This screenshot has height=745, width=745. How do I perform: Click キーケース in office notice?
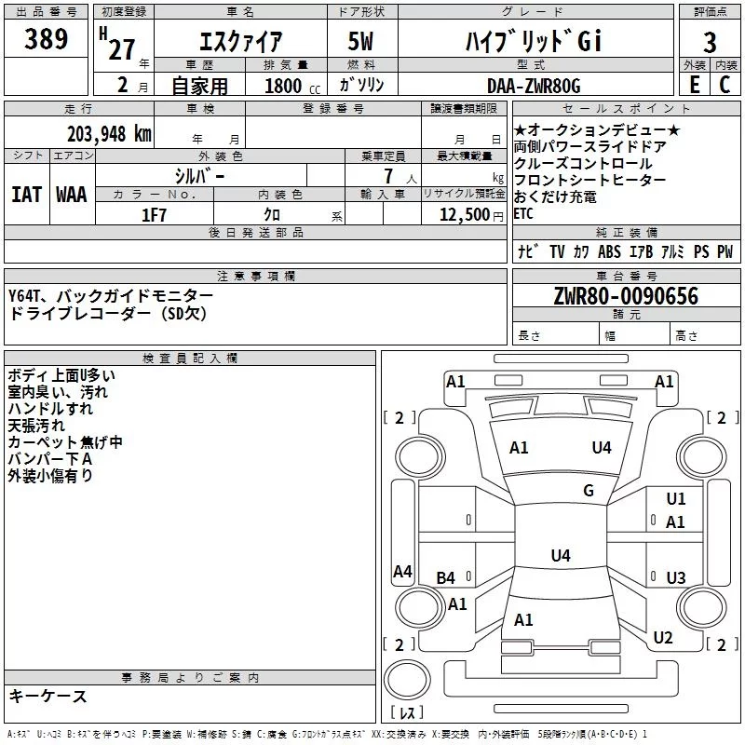(47, 696)
